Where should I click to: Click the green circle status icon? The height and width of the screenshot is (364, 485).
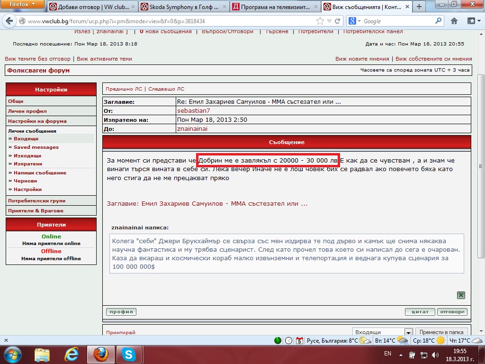(x=278, y=341)
